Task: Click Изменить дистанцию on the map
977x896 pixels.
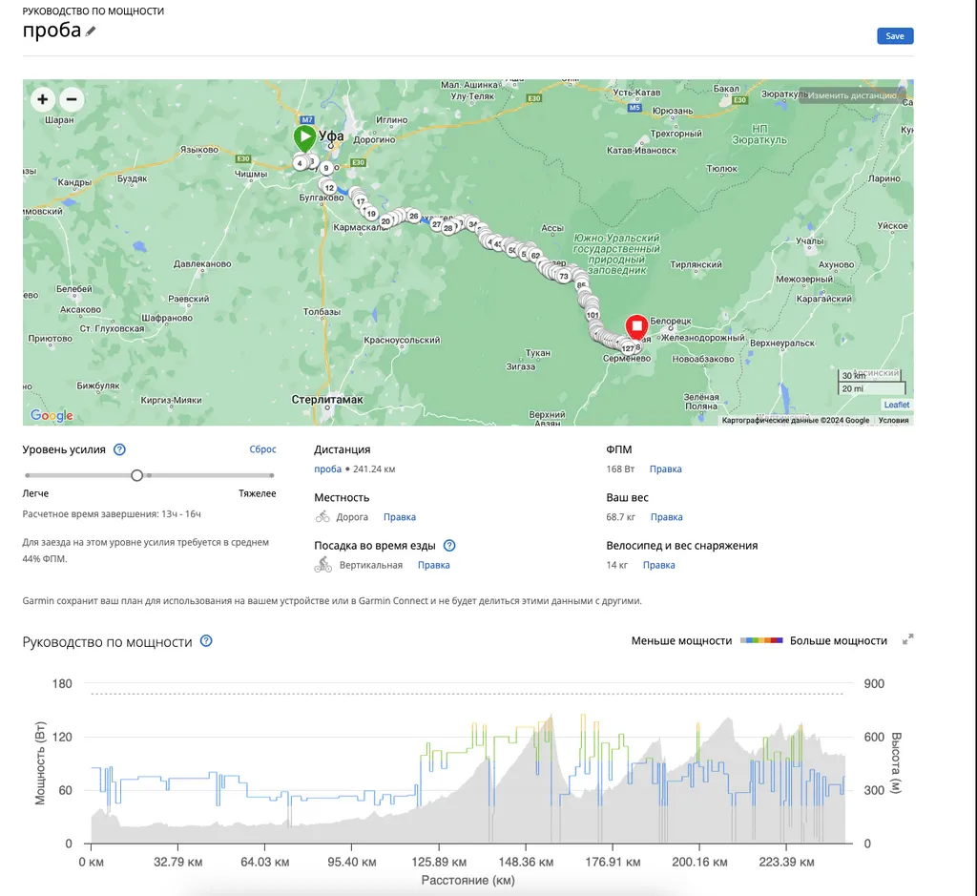Action: click(852, 95)
